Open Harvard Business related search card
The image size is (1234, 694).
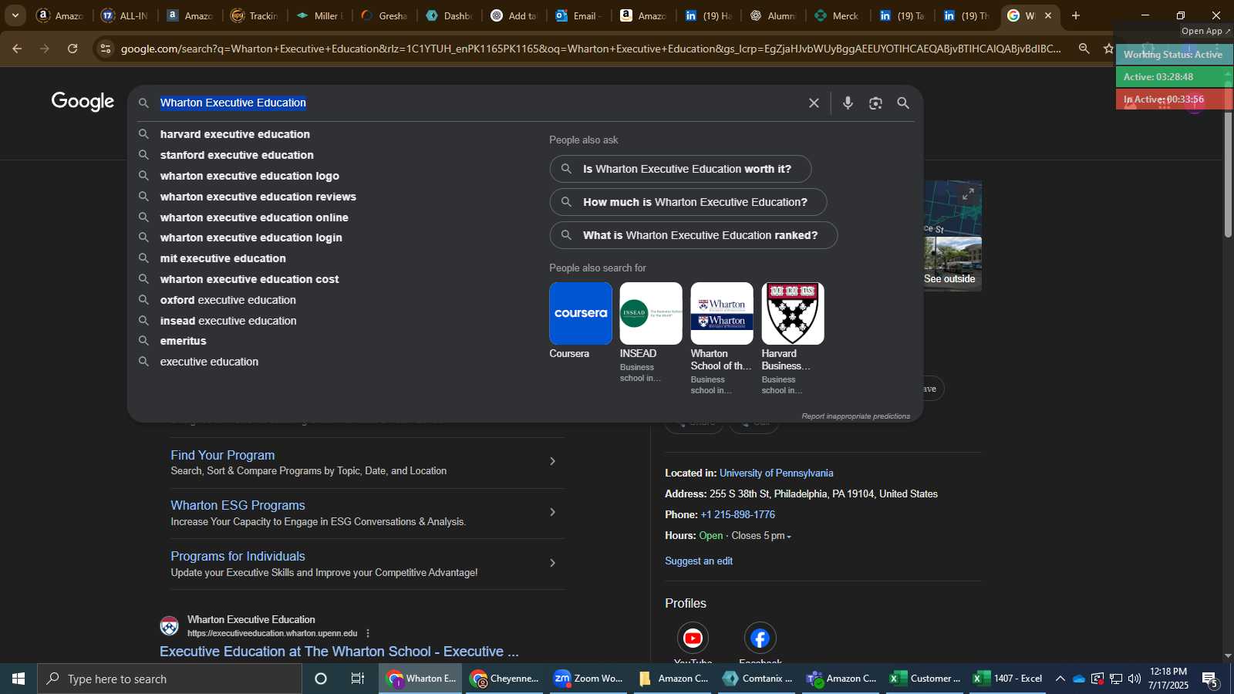click(x=793, y=339)
